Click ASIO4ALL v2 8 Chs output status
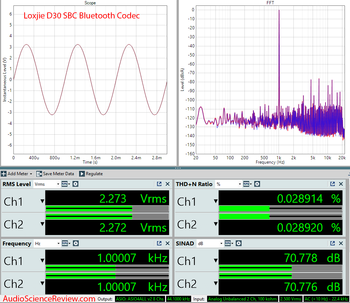Screen dimensions: 350x303 [140, 299]
